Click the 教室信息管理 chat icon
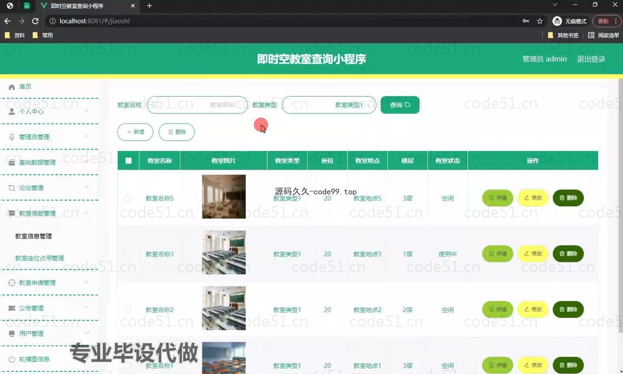623x374 pixels. (12, 213)
